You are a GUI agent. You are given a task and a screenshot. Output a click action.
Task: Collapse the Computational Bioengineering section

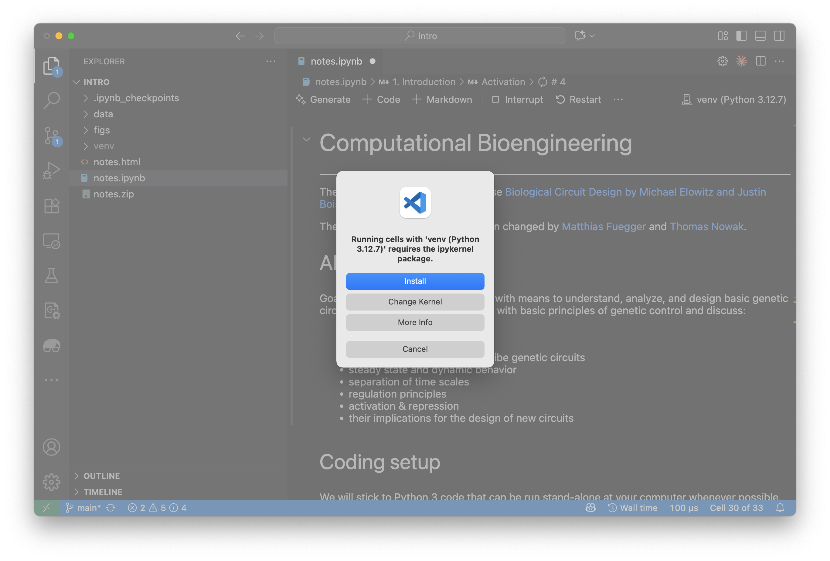click(x=306, y=140)
